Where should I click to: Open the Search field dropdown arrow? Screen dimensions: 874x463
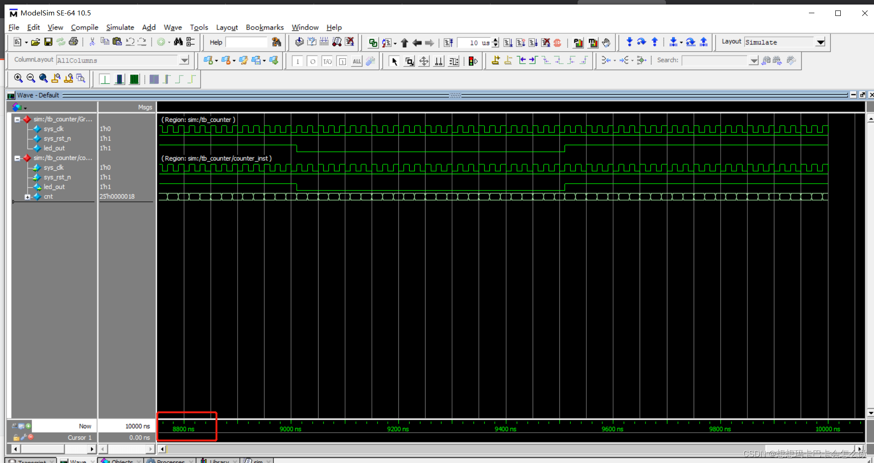coord(754,60)
